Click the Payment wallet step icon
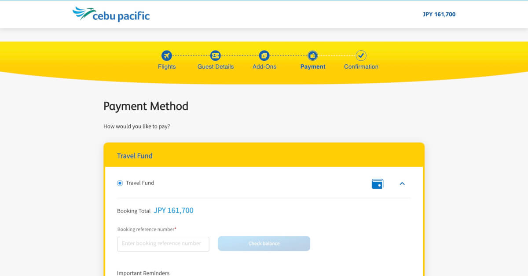This screenshot has height=276, width=528. (312, 55)
